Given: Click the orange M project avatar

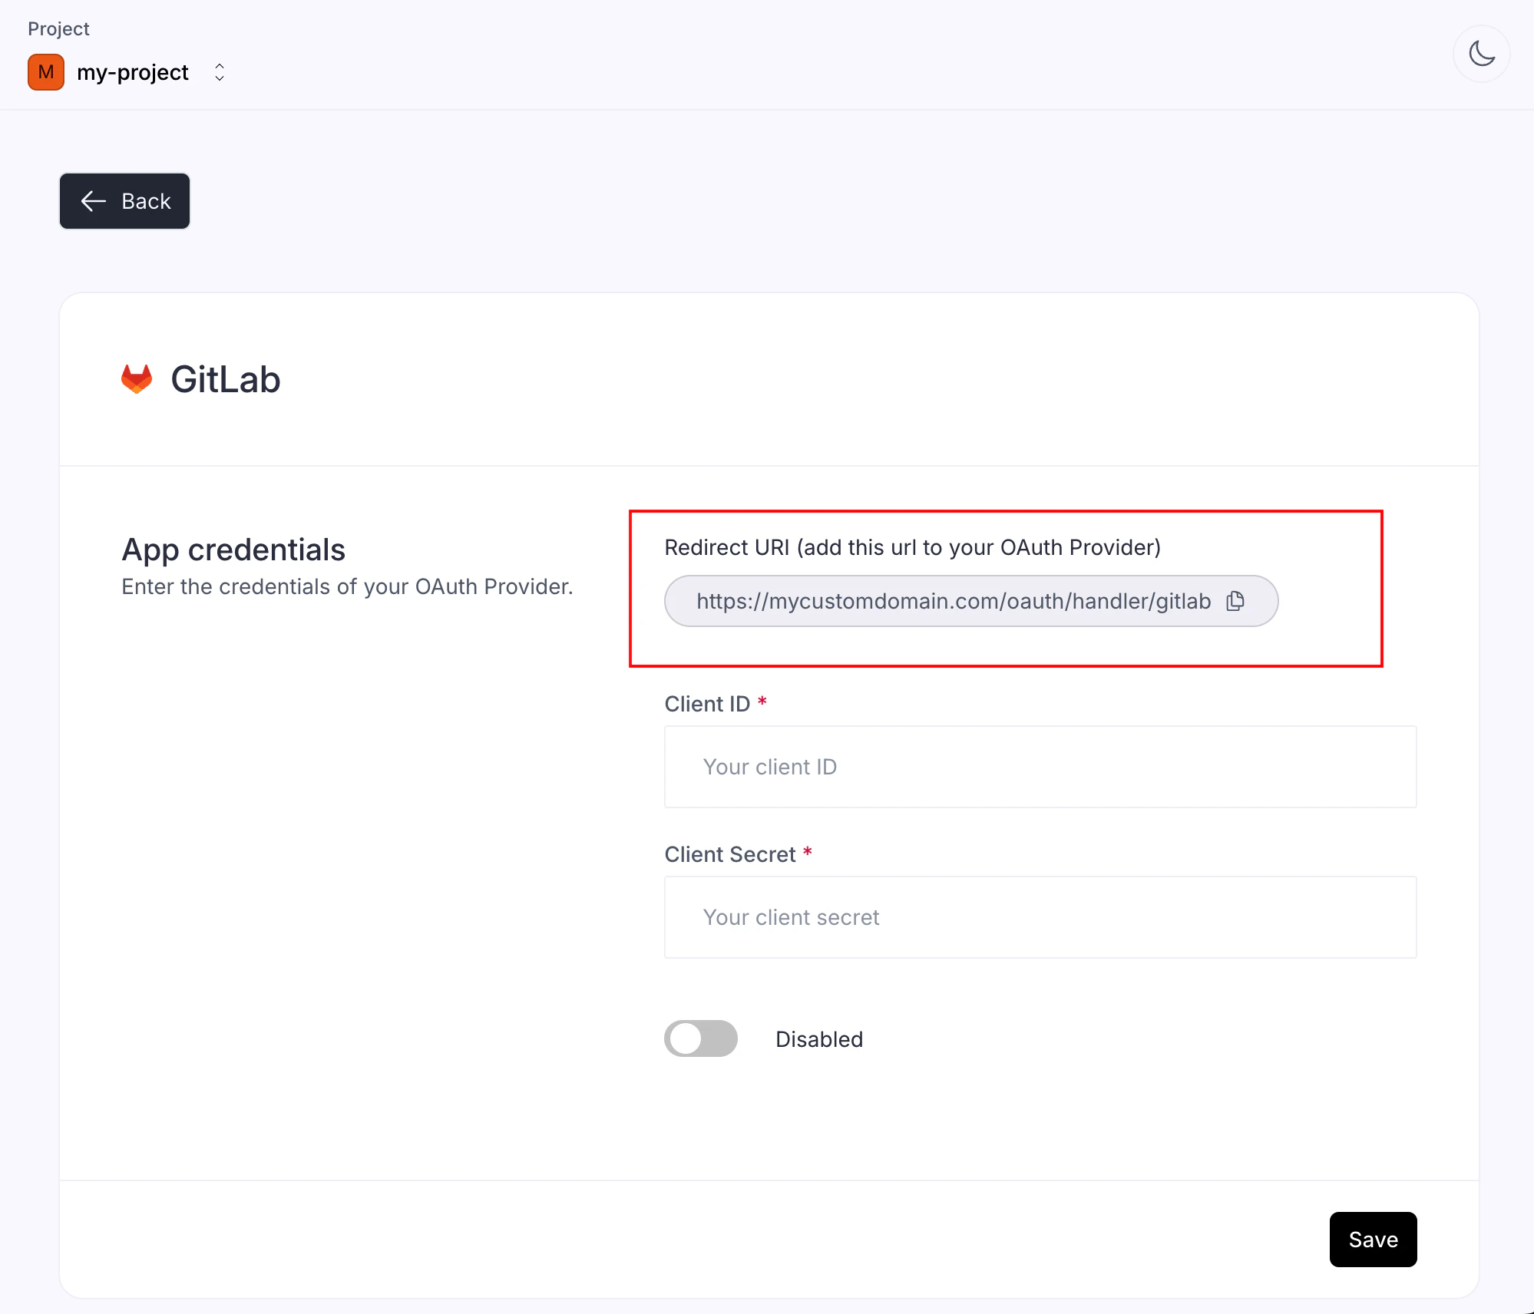Looking at the screenshot, I should click(46, 72).
